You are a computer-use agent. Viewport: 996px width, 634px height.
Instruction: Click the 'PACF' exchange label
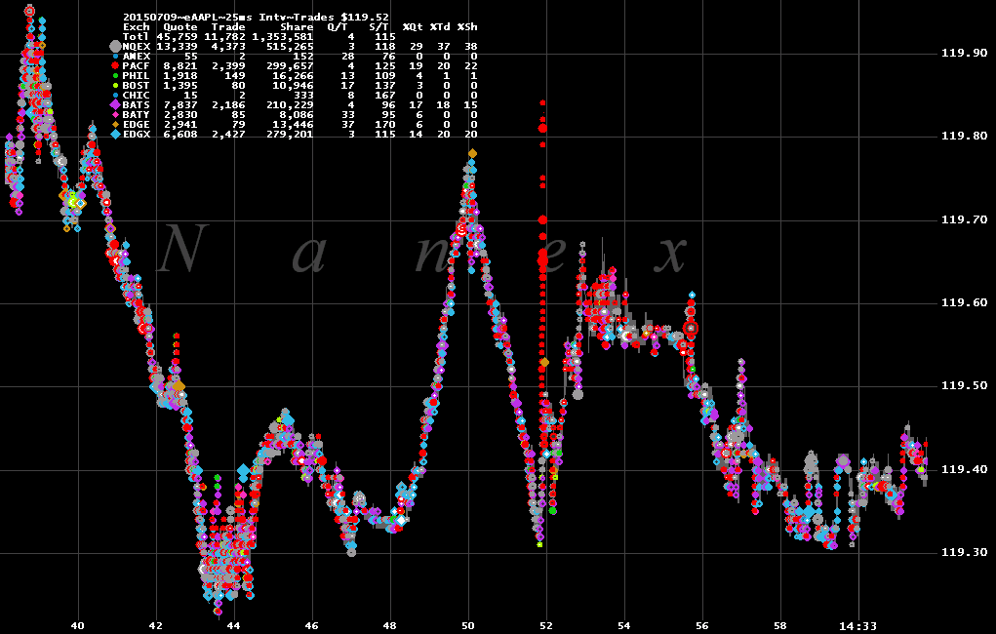click(x=136, y=66)
